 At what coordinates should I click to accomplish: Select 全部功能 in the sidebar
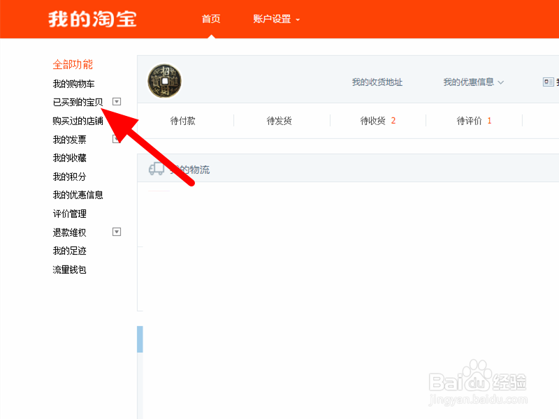[x=73, y=64]
